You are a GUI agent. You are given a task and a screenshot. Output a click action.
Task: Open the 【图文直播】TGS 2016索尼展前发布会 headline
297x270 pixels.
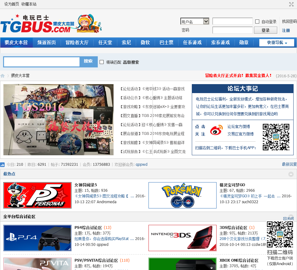coord(153,116)
